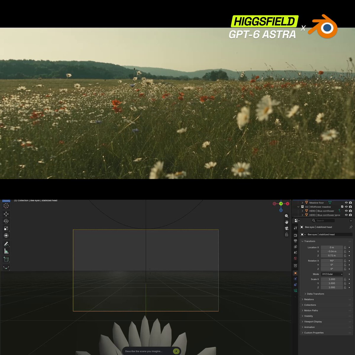Click the pin button beside object name
The width and height of the screenshot is (355, 355).
click(x=351, y=227)
